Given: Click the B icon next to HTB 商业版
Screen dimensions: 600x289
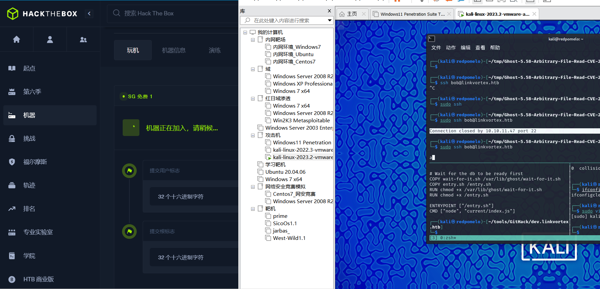Looking at the screenshot, I should (12, 279).
